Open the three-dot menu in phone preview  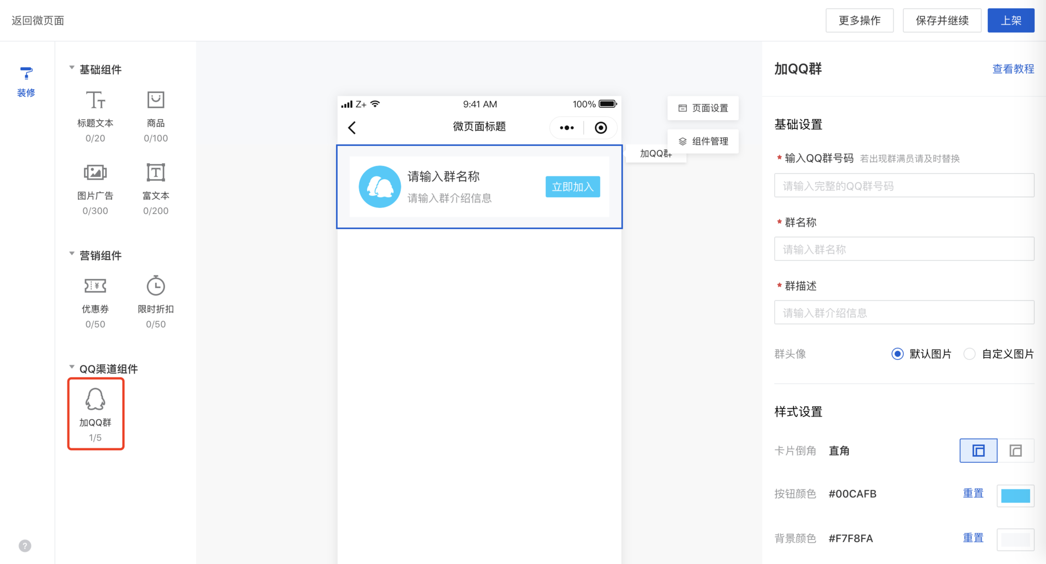[x=567, y=128]
